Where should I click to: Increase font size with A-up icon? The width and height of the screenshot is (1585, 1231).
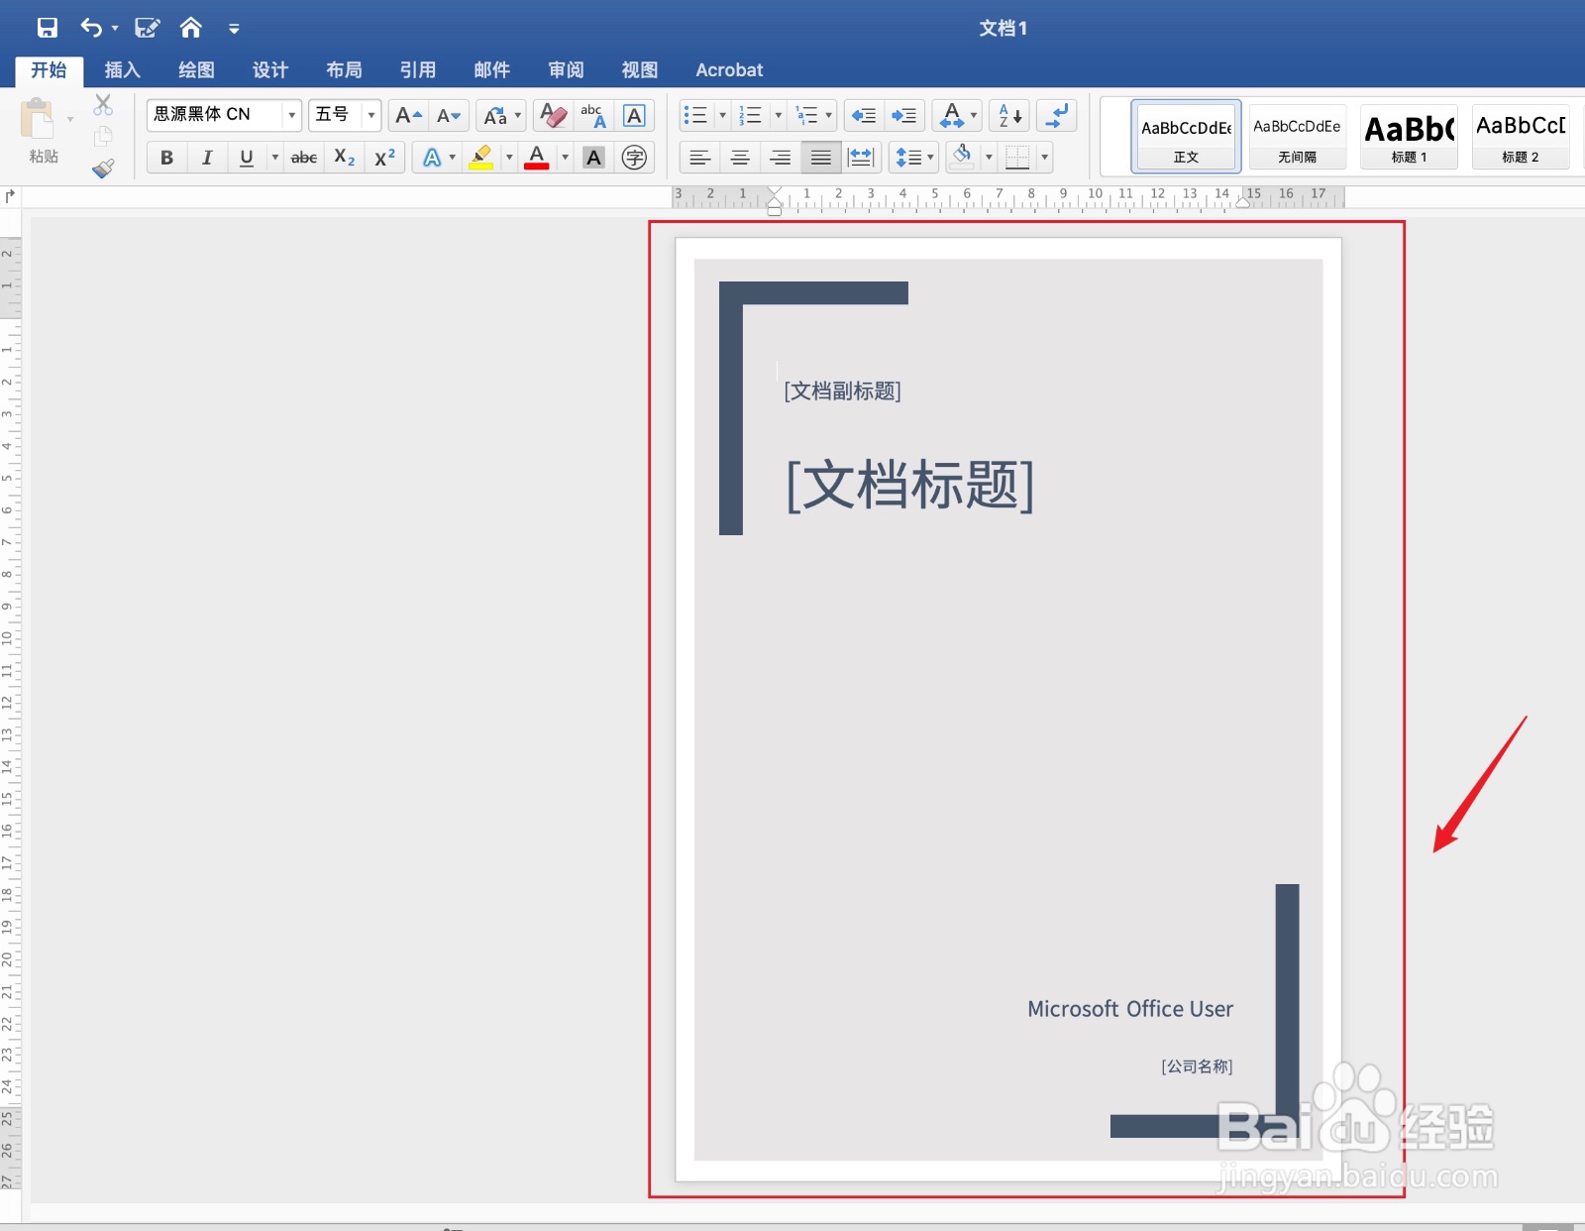[x=408, y=115]
